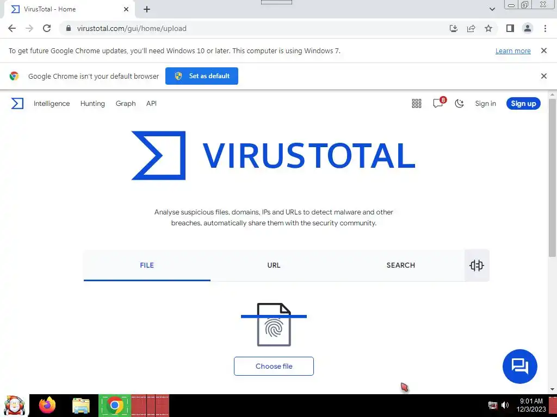Toggle dark mode moon icon
The image size is (557, 417).
[x=459, y=104]
